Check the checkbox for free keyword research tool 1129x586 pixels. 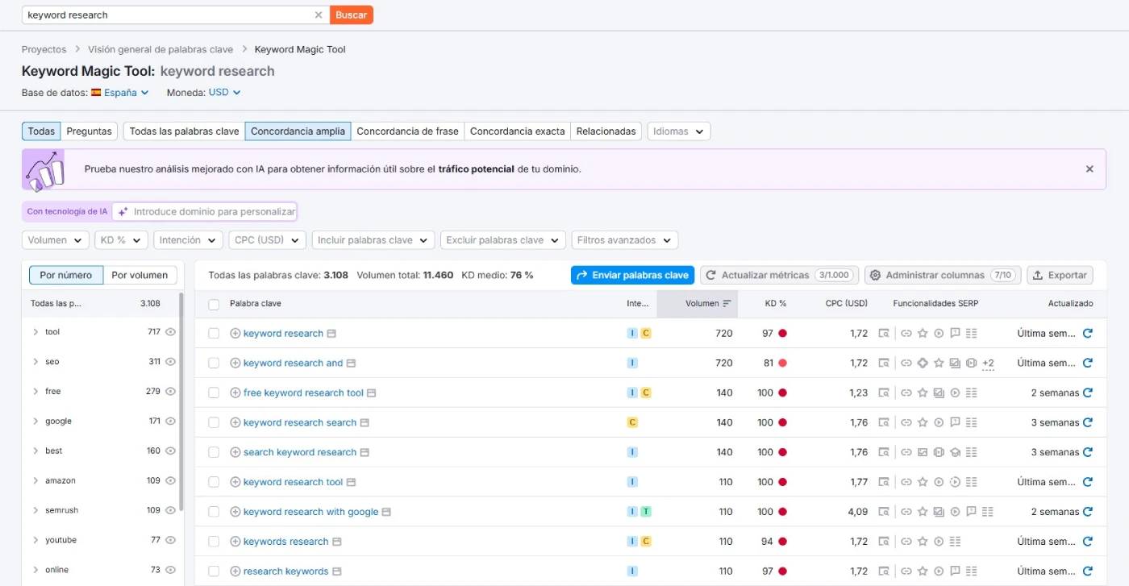click(214, 393)
